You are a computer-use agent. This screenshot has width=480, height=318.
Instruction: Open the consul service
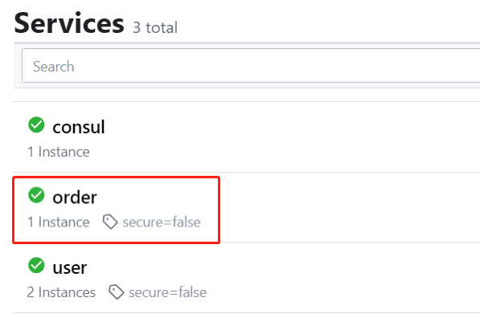point(79,127)
